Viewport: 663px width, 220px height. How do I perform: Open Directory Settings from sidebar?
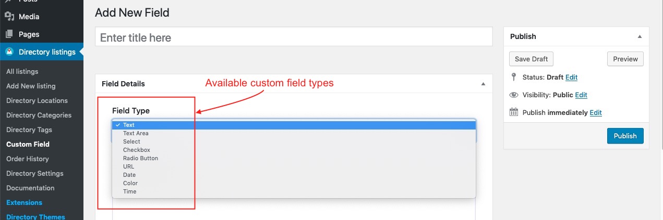(x=34, y=173)
